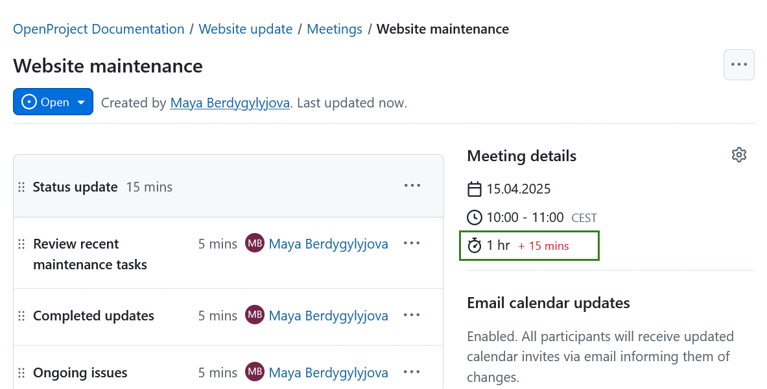Image resolution: width=767 pixels, height=389 pixels.
Task: Open Status update section more options
Action: pyautogui.click(x=412, y=186)
